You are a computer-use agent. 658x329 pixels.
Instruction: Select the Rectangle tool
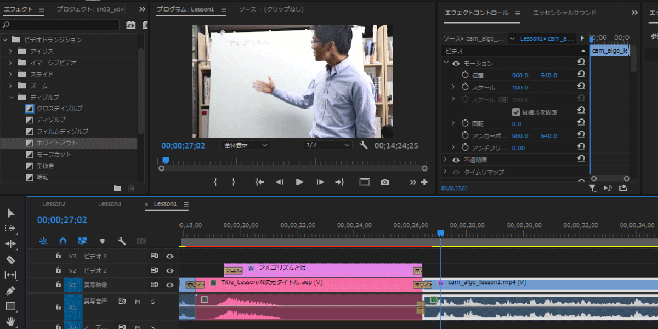click(10, 306)
